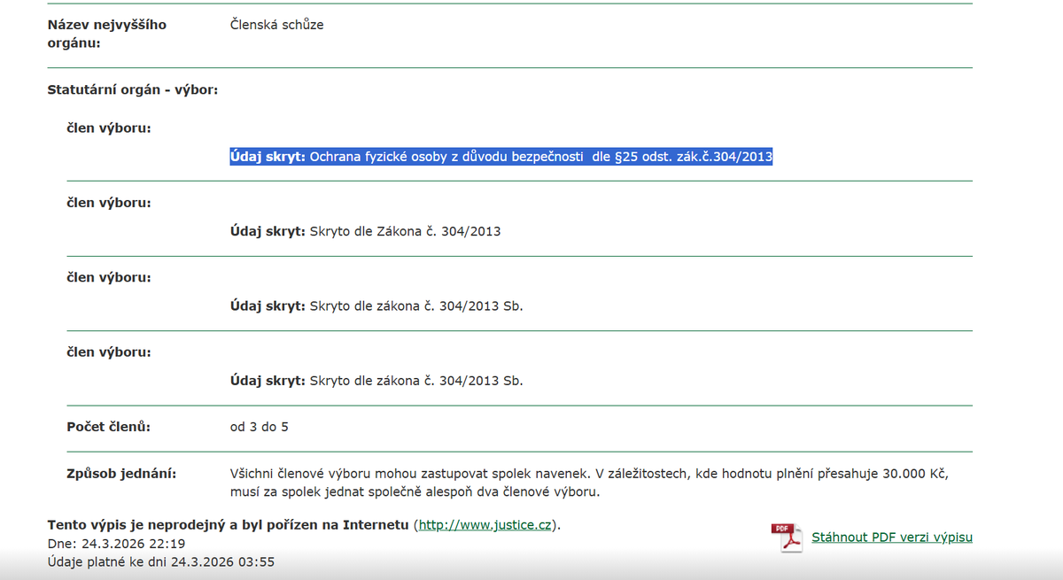Click the value 'Členská schůze'
The image size is (1063, 580).
[277, 25]
